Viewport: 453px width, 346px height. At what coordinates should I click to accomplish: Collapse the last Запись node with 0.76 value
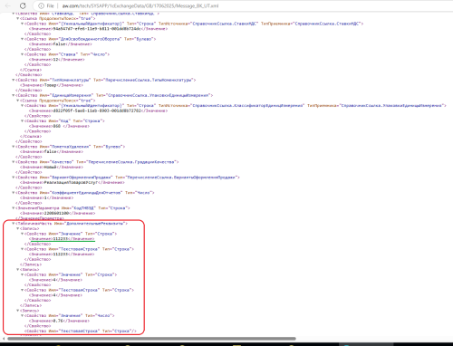tap(18, 311)
